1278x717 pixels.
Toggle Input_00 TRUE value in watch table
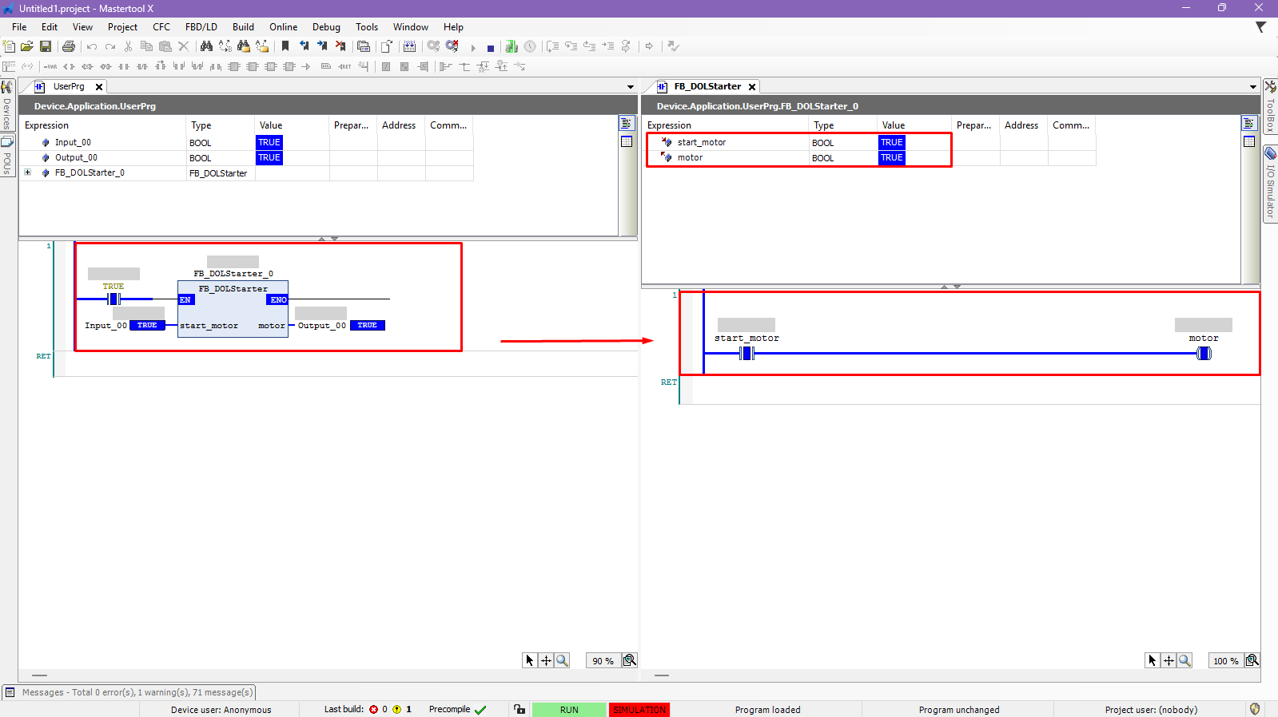[x=269, y=143]
